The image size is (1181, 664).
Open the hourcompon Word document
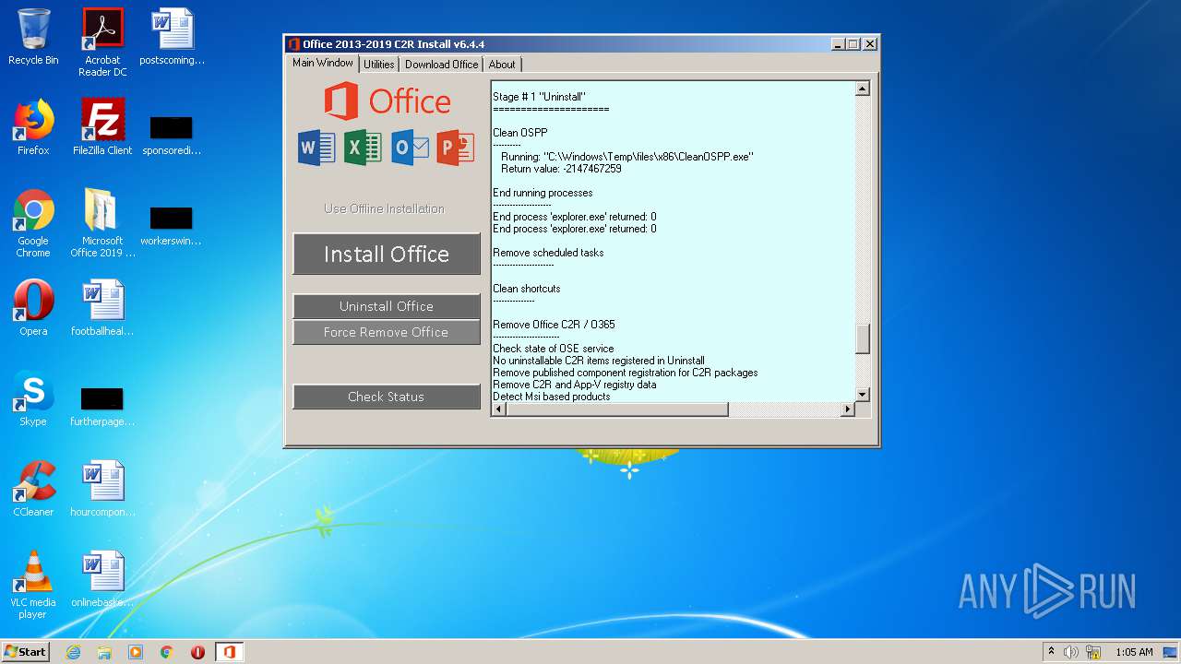coord(102,489)
